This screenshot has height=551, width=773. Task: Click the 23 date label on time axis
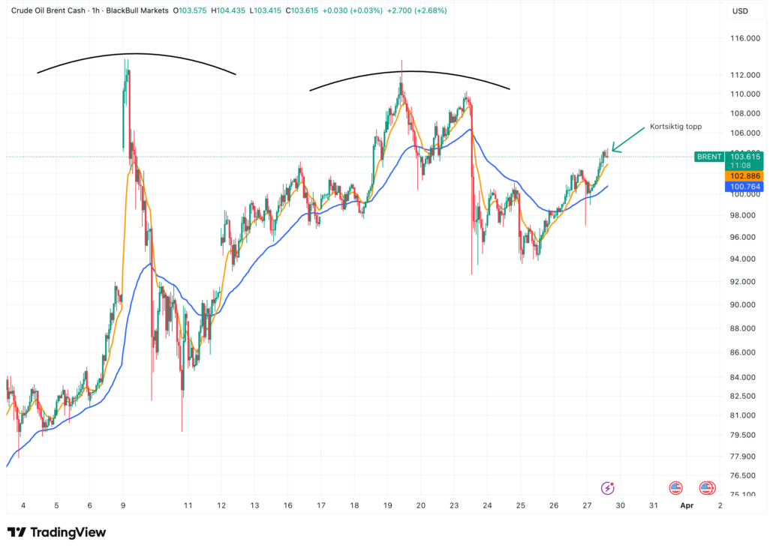click(x=453, y=506)
